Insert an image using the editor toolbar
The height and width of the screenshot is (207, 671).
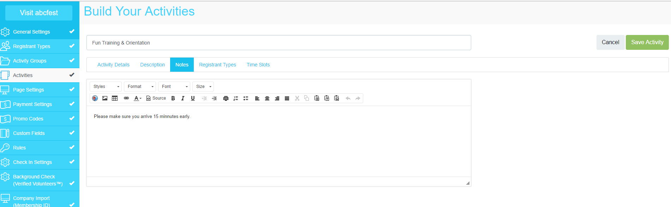pos(105,98)
